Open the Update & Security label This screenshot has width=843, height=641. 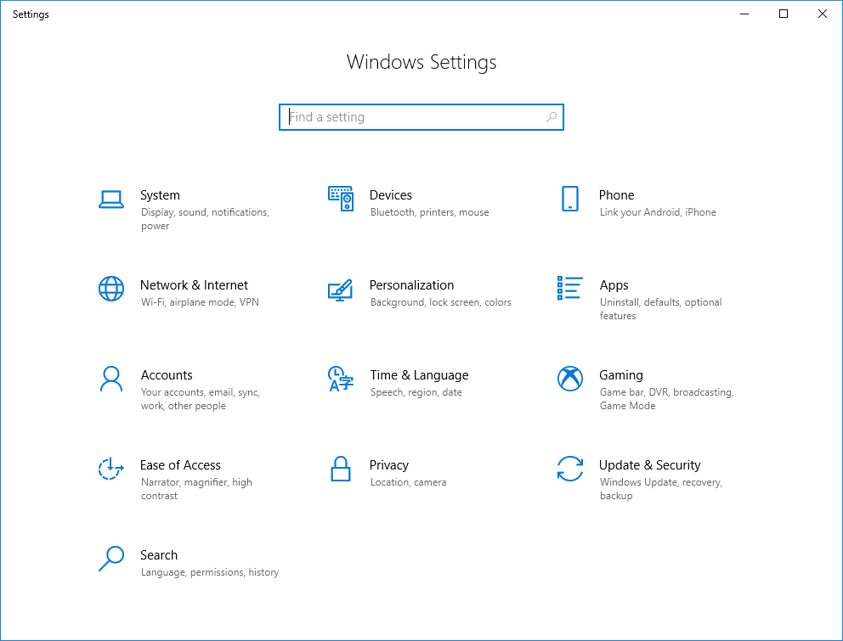pyautogui.click(x=649, y=465)
